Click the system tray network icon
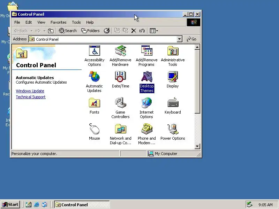 pyautogui.click(x=249, y=204)
